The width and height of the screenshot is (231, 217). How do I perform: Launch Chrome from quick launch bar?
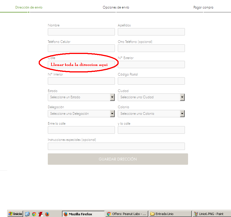pyautogui.click(x=34, y=214)
